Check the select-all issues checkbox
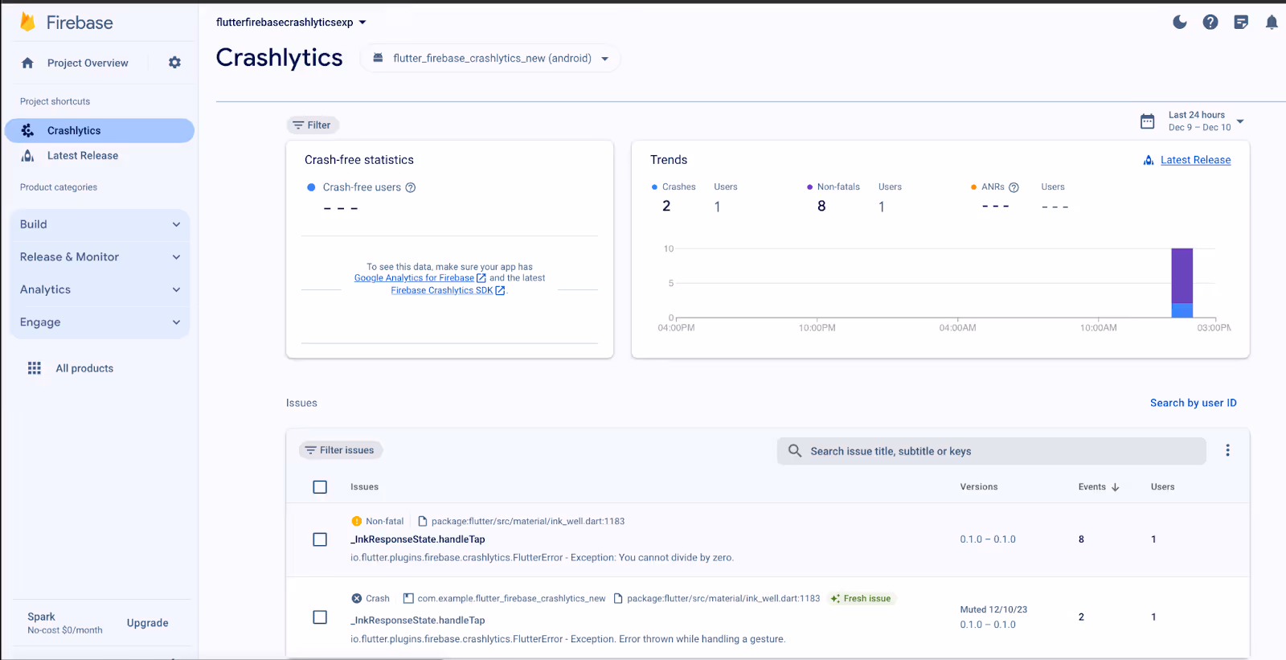 pos(320,487)
